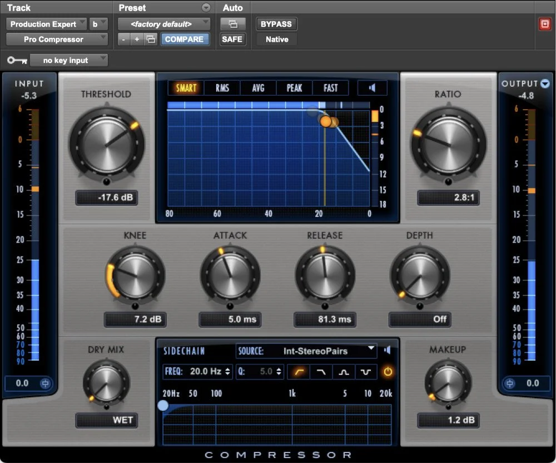Screen dimensions: 556x463
Task: Open the factory default preset menu
Action: (x=164, y=24)
